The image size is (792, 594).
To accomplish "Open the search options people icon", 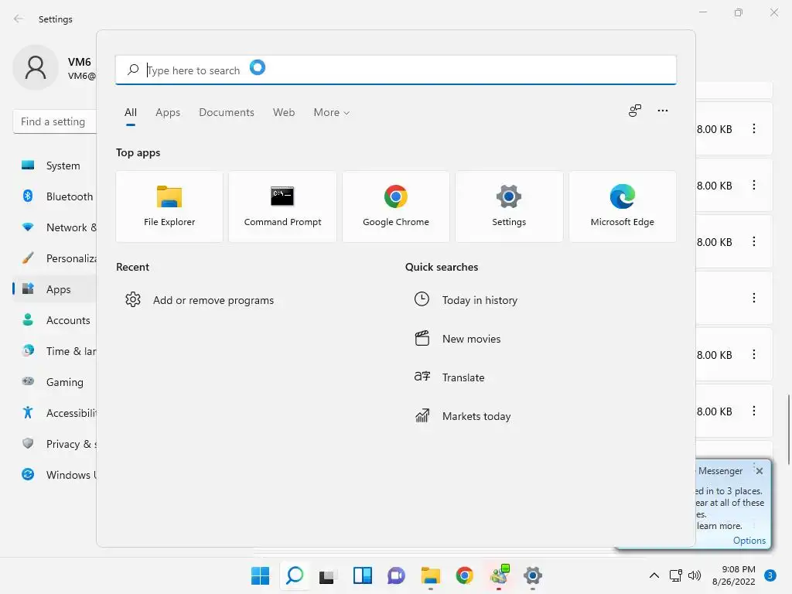I will 635,111.
